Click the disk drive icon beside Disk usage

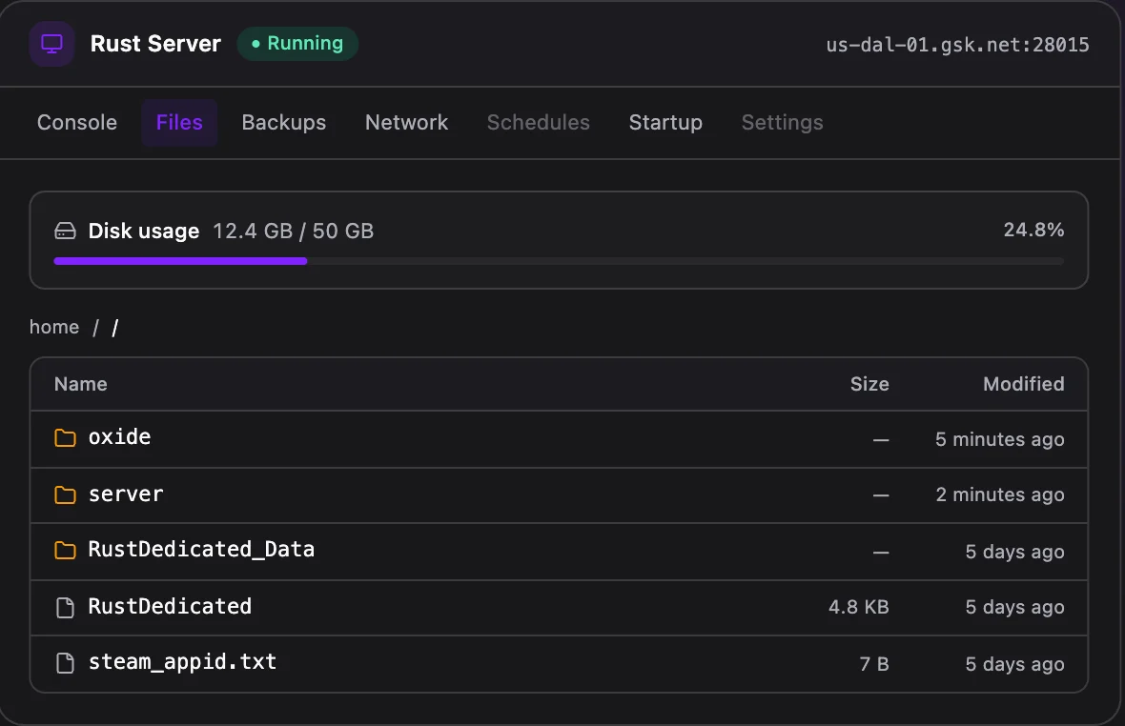pyautogui.click(x=65, y=231)
